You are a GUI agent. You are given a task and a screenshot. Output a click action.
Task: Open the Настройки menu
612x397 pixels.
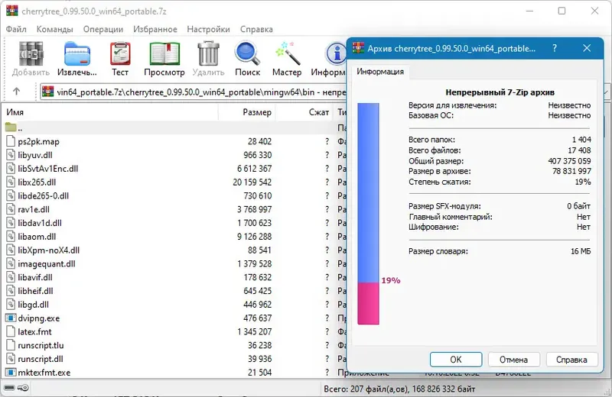point(208,29)
